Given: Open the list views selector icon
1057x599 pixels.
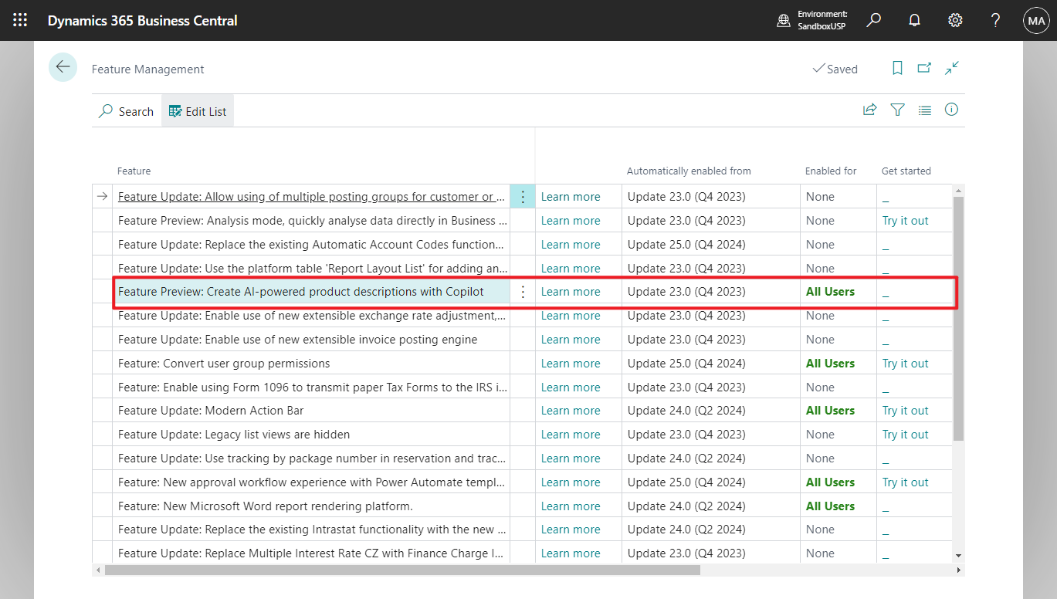Looking at the screenshot, I should tap(924, 110).
